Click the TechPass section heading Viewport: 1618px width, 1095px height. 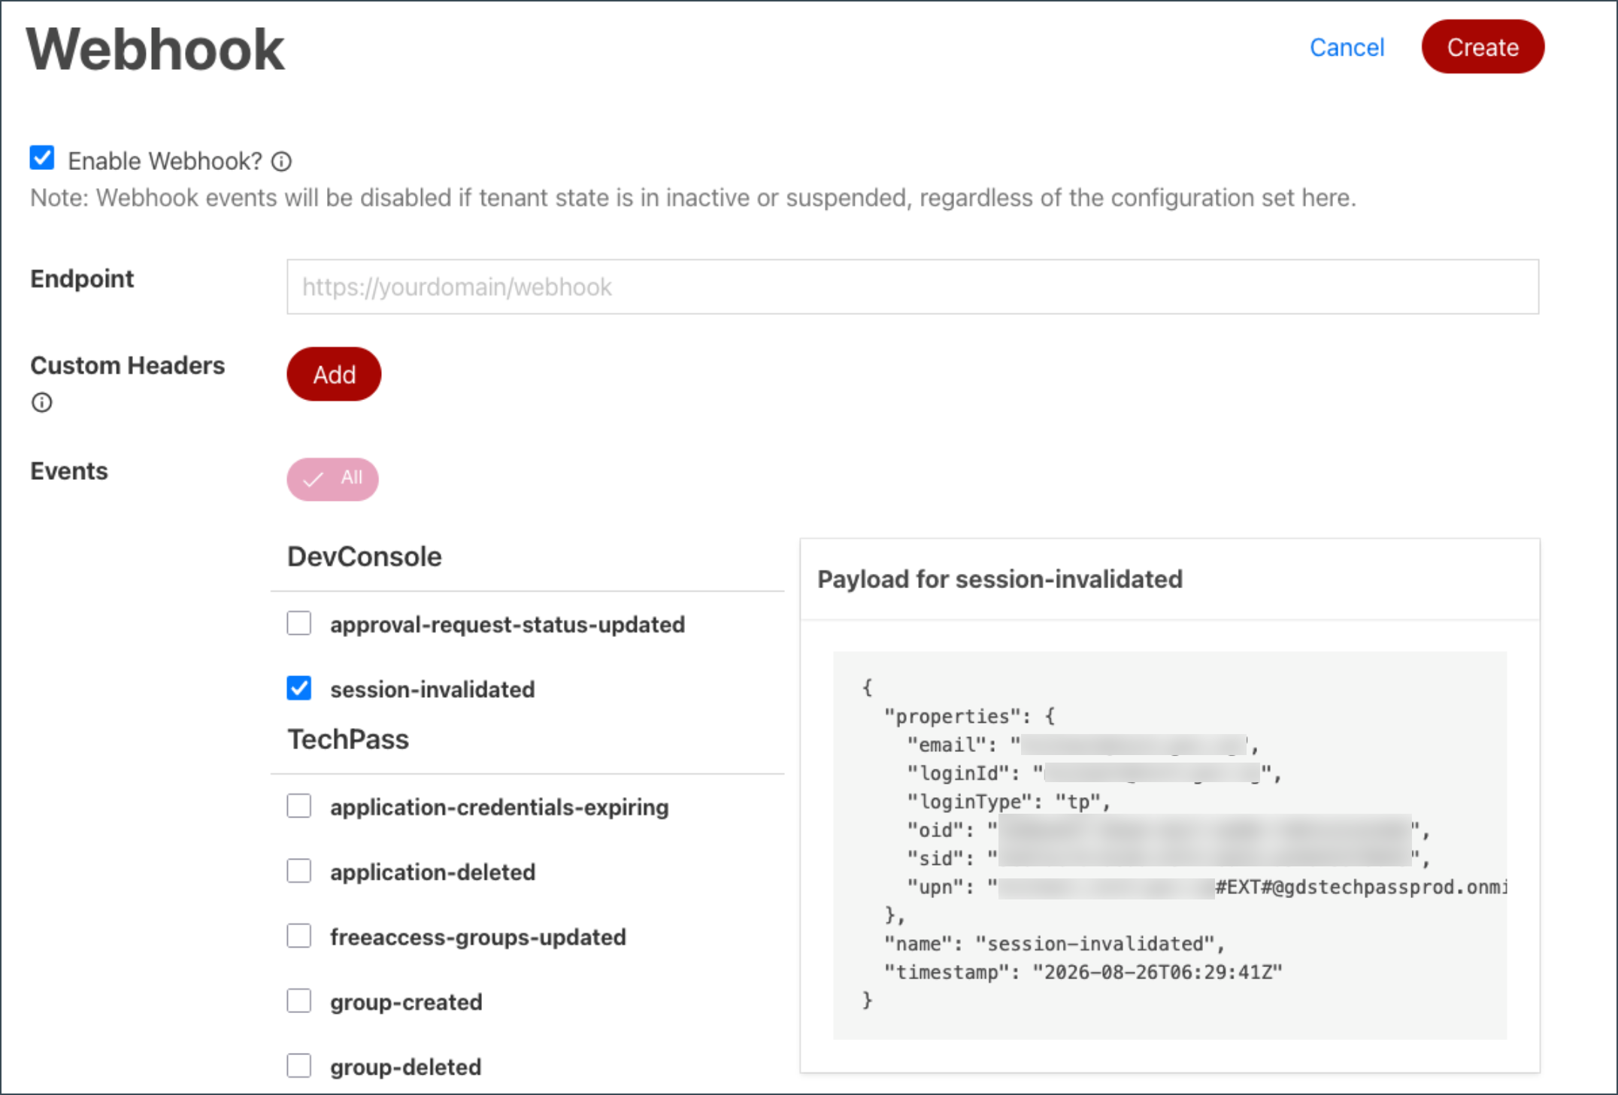point(348,739)
